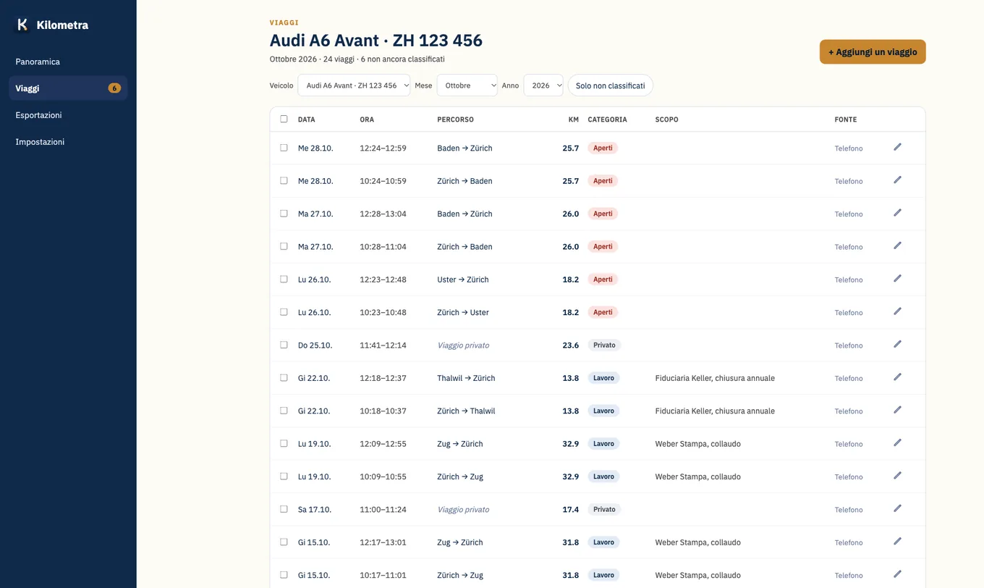Edit the Uster → Zürich trip

tap(897, 278)
